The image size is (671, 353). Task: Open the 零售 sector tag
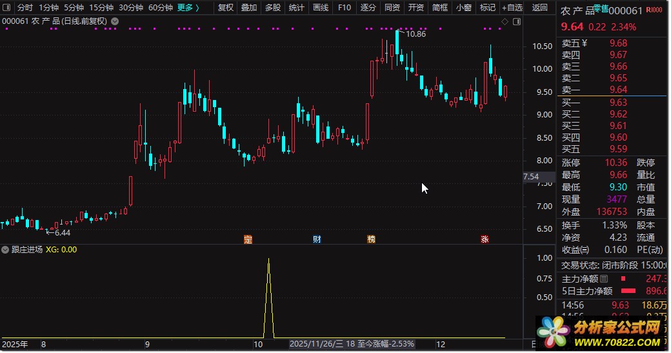click(601, 8)
